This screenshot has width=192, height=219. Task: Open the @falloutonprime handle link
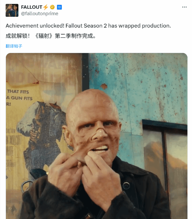(40, 14)
